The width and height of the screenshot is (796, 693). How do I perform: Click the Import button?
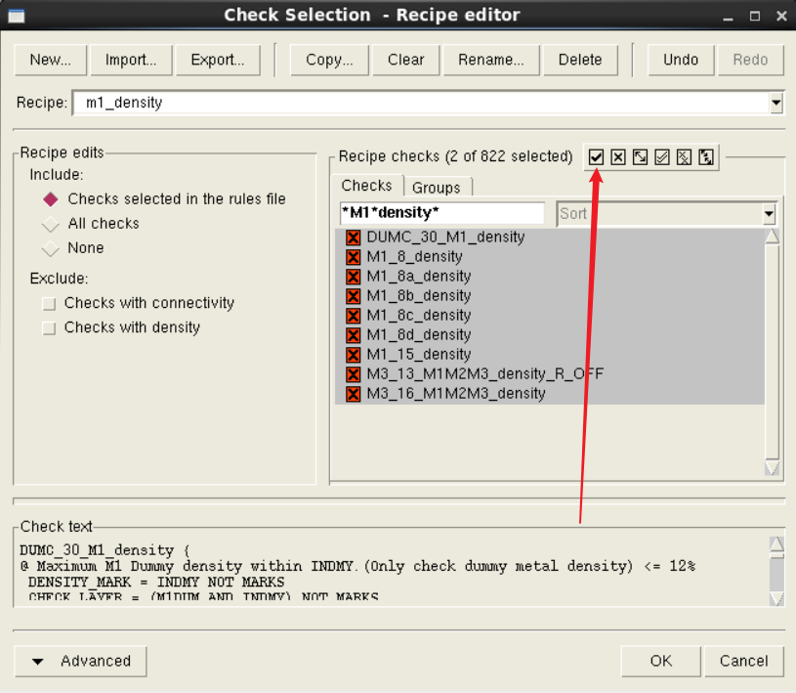[131, 60]
